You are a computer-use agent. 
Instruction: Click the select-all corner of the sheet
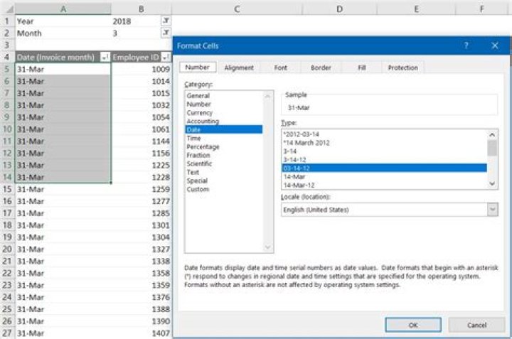point(8,9)
